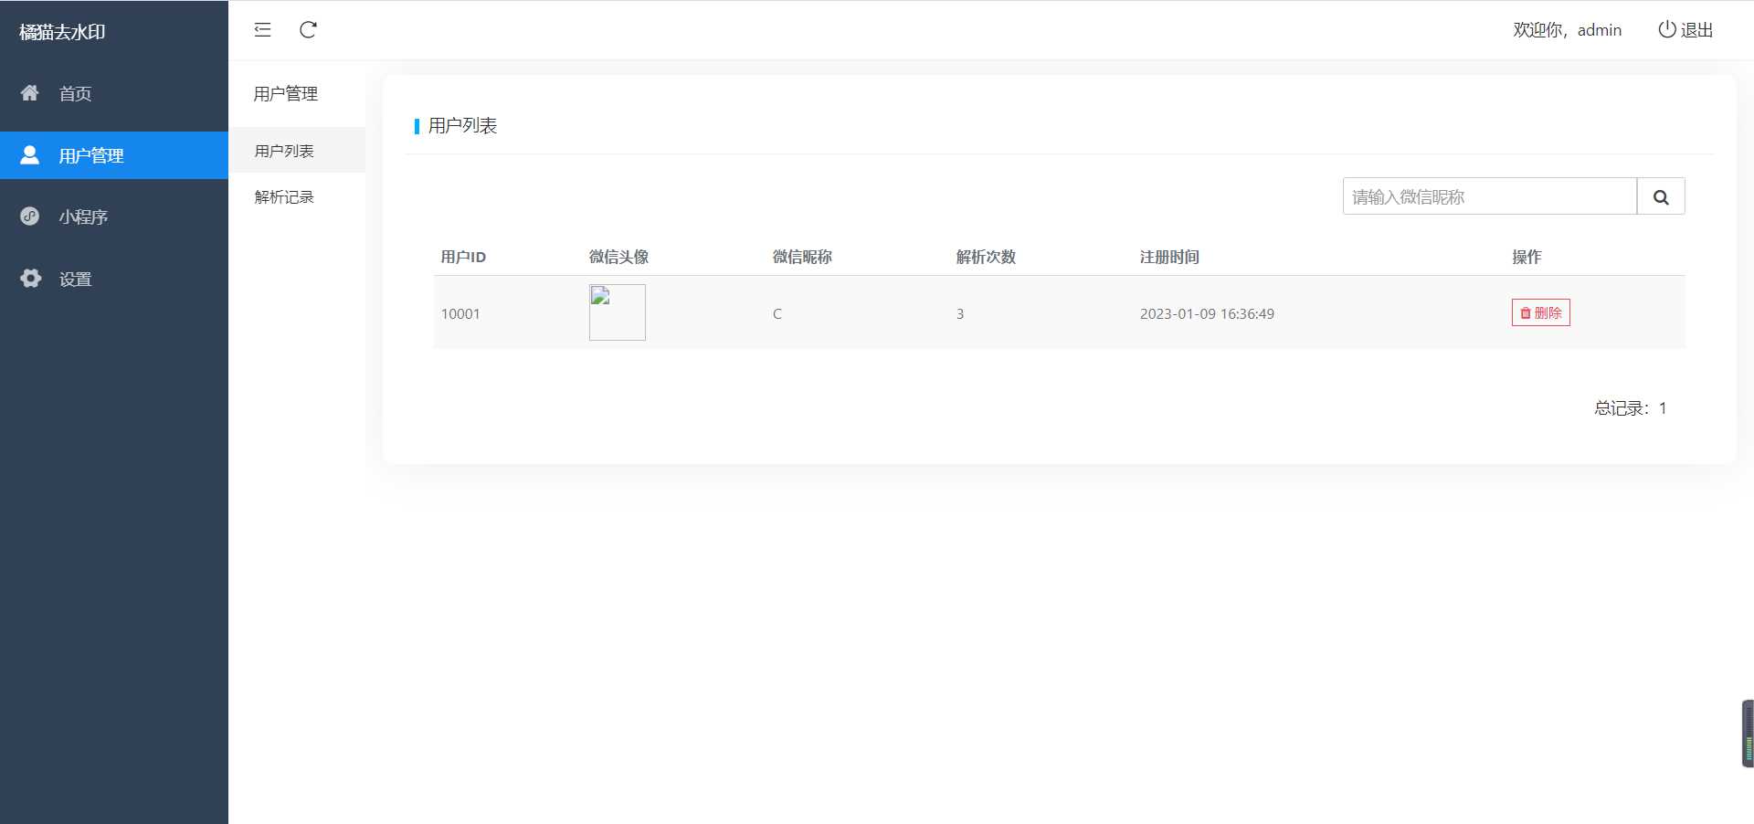This screenshot has width=1754, height=824.
Task: Select the 首页 home icon in sidebar
Action: pyautogui.click(x=29, y=93)
